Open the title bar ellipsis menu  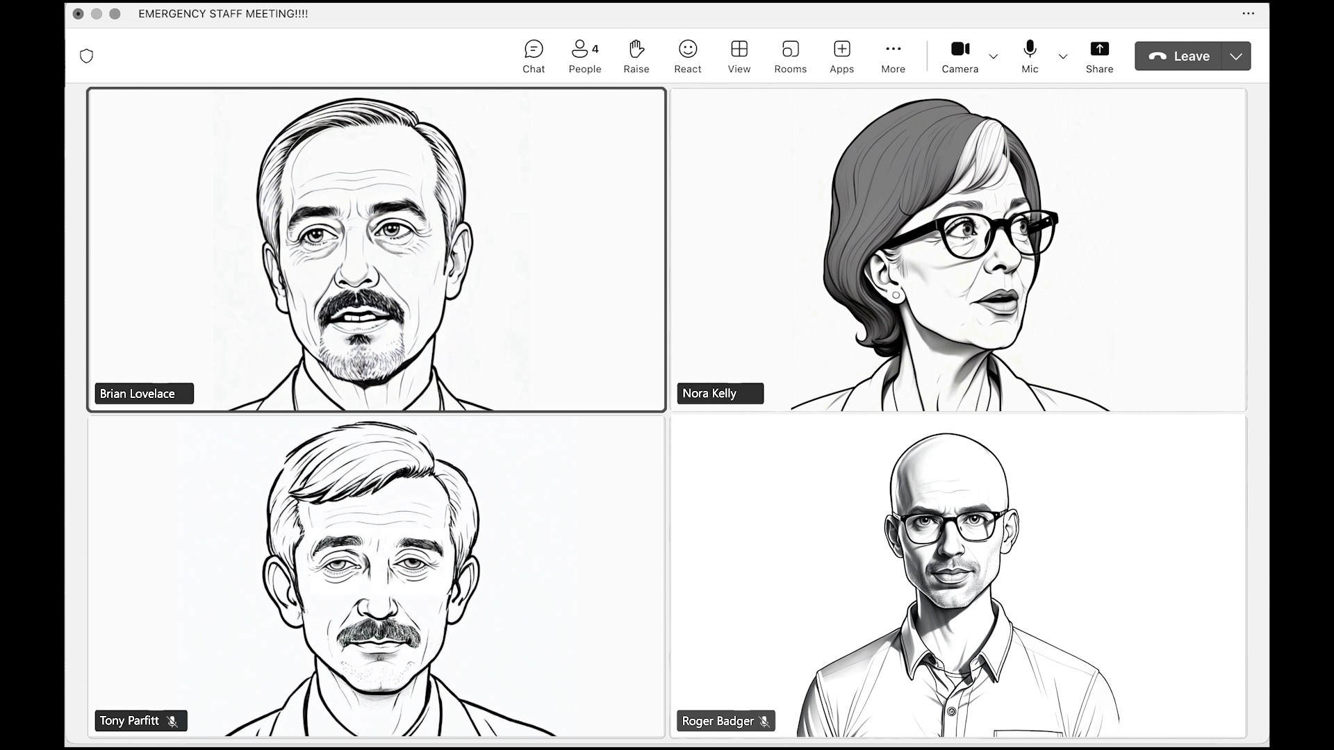tap(1248, 13)
